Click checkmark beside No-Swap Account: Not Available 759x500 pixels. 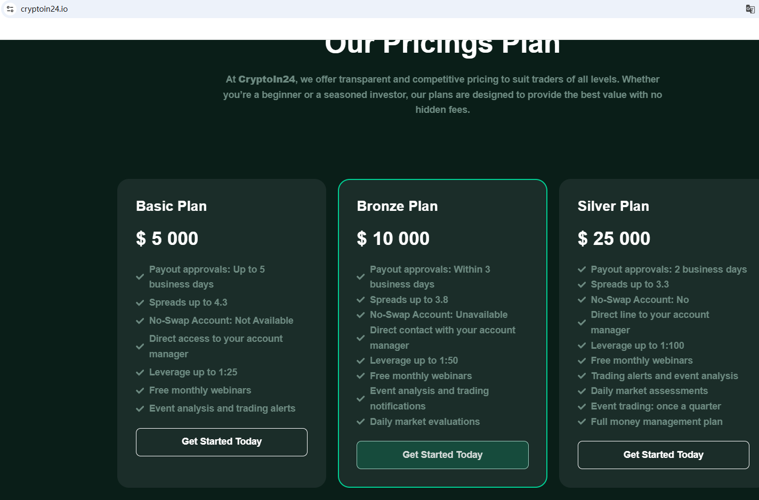(x=140, y=321)
